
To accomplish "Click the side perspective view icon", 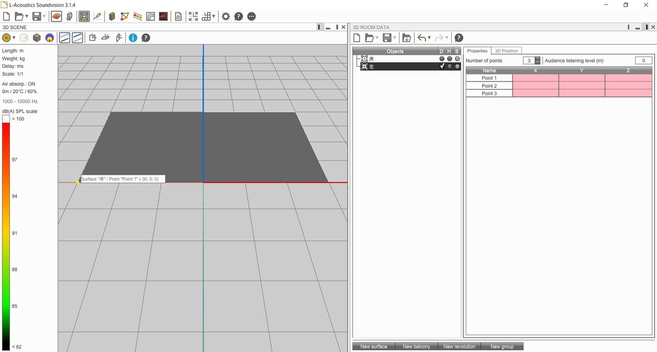I will point(105,38).
